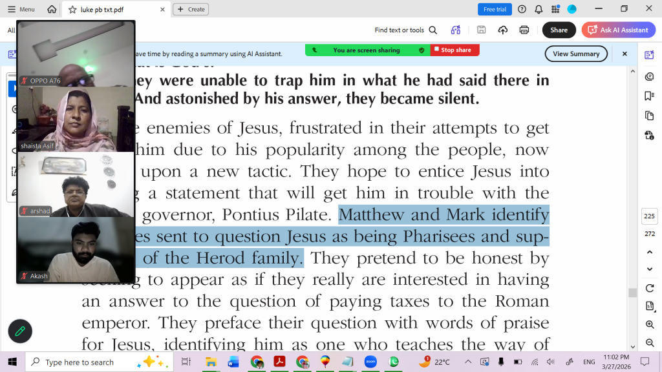This screenshot has width=662, height=372.
Task: Click the green pencil edit button
Action: (20, 331)
